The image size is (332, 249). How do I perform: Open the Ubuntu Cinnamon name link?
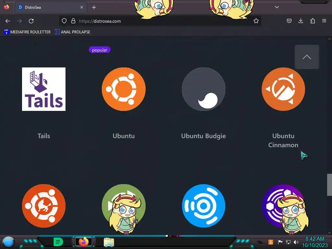[x=283, y=140]
